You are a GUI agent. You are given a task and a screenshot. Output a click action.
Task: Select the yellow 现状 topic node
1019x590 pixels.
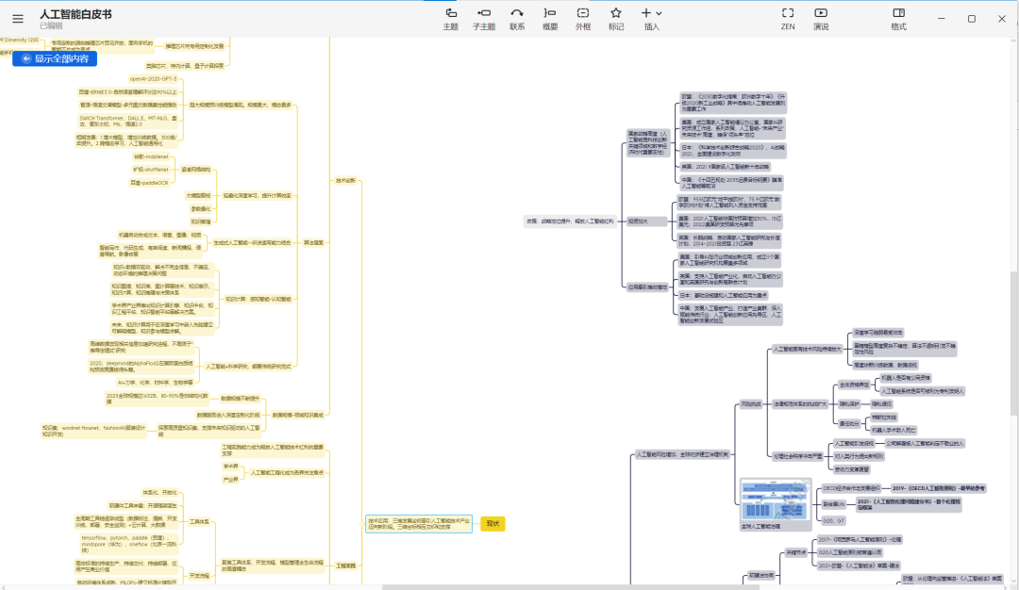pyautogui.click(x=493, y=524)
